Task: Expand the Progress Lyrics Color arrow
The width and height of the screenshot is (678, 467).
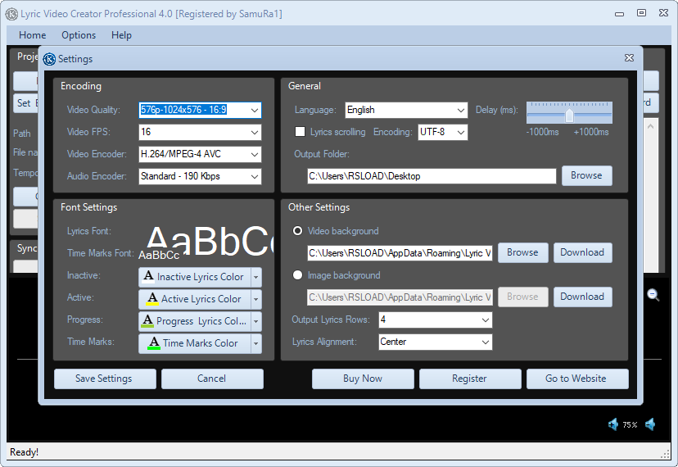Action: click(x=256, y=321)
